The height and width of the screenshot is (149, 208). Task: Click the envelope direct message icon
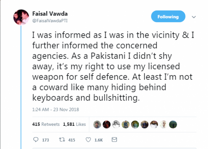tap(114, 140)
